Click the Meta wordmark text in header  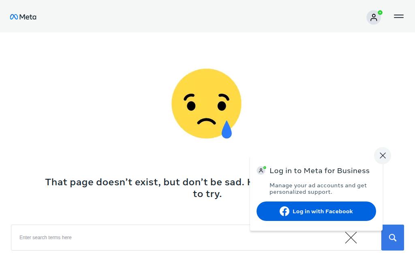[x=28, y=17]
